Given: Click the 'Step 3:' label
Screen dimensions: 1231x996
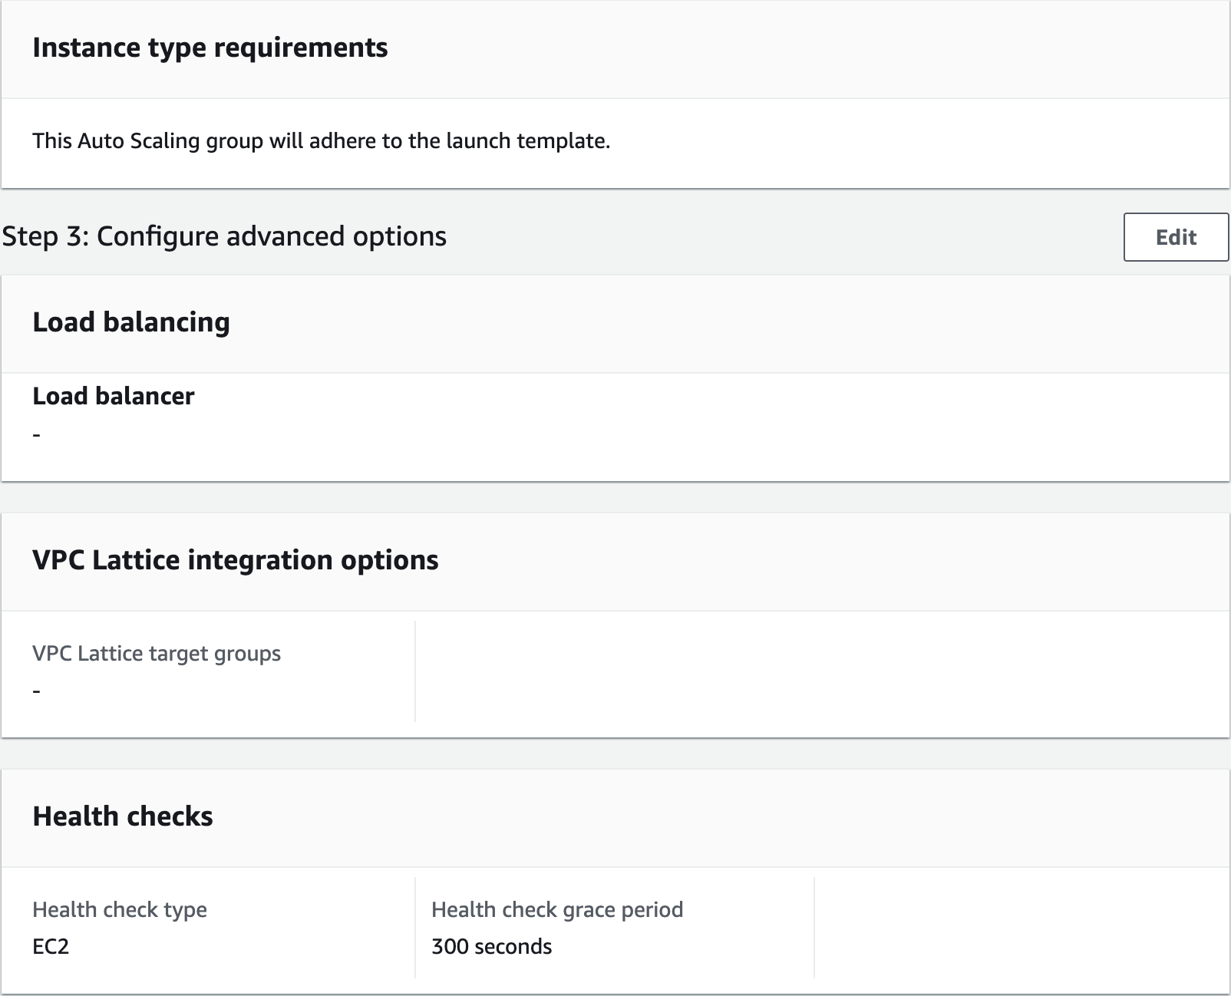Looking at the screenshot, I should point(46,236).
